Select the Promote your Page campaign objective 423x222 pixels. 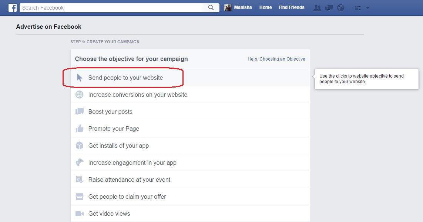click(114, 128)
